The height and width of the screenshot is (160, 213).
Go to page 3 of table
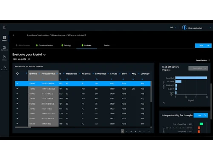click(x=131, y=131)
